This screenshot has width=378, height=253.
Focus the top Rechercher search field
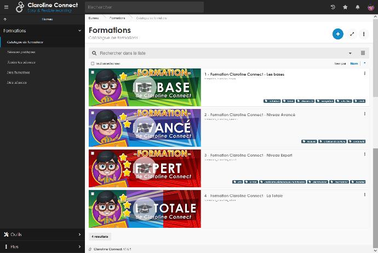tap(144, 7)
